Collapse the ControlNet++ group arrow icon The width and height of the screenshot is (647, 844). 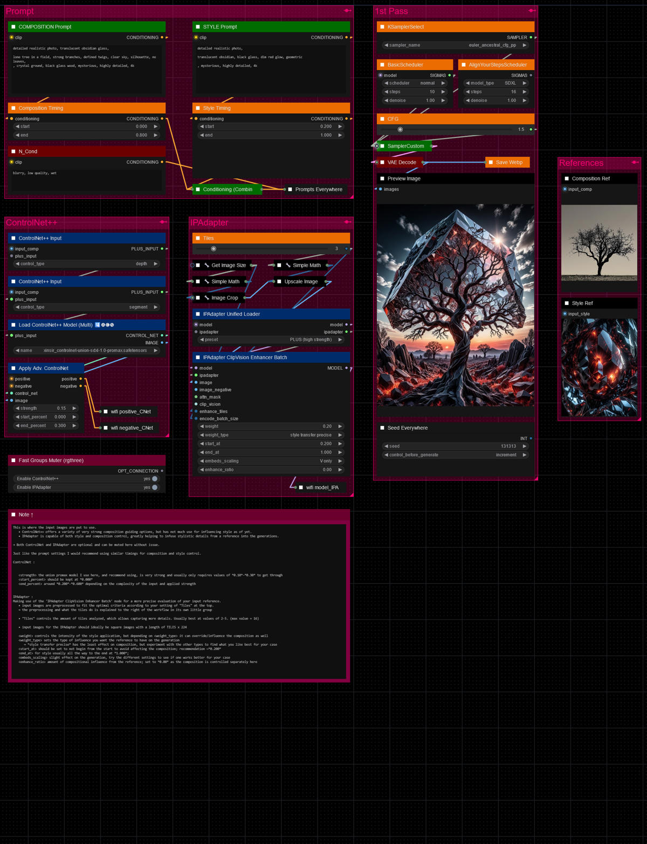tap(163, 221)
